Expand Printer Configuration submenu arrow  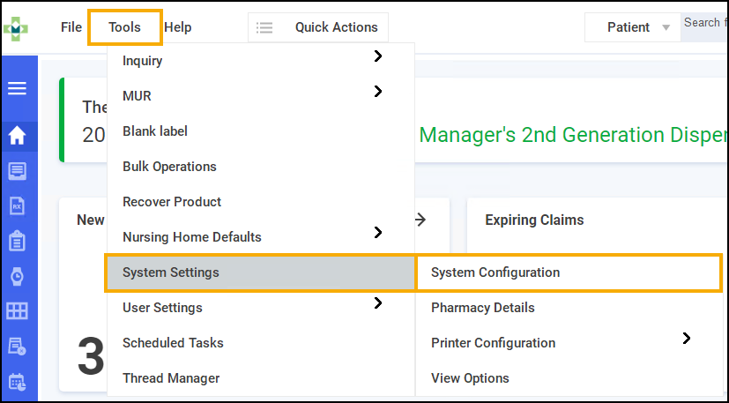point(687,339)
